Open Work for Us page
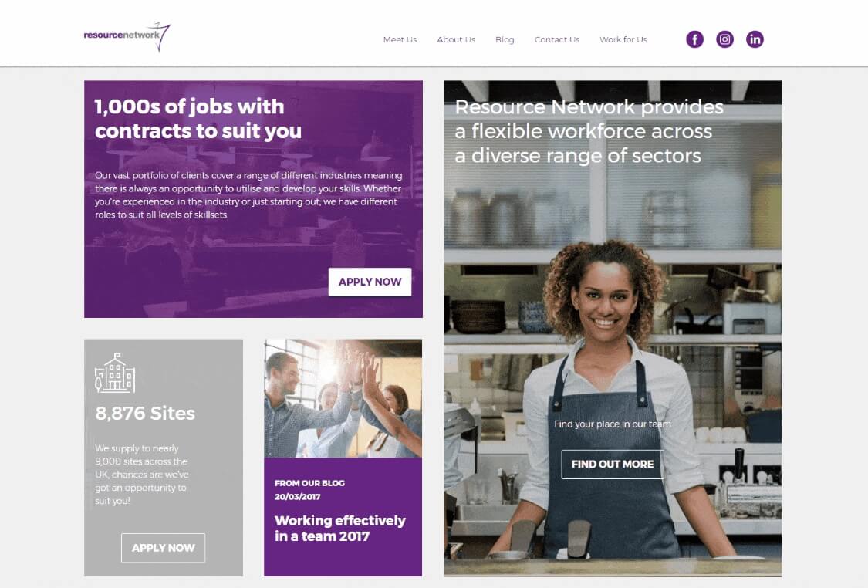Screen dimensions: 868x588 point(623,40)
